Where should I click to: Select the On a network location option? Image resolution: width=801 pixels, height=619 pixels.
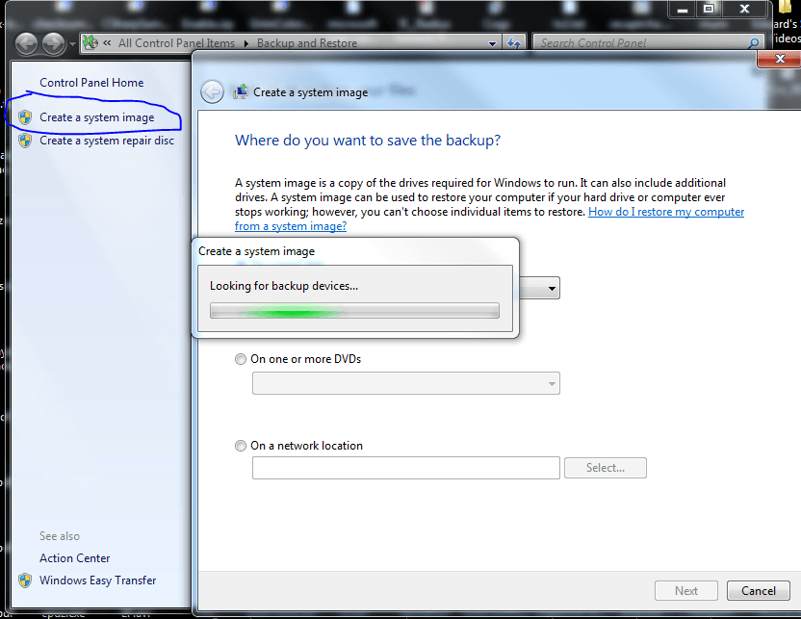[241, 446]
